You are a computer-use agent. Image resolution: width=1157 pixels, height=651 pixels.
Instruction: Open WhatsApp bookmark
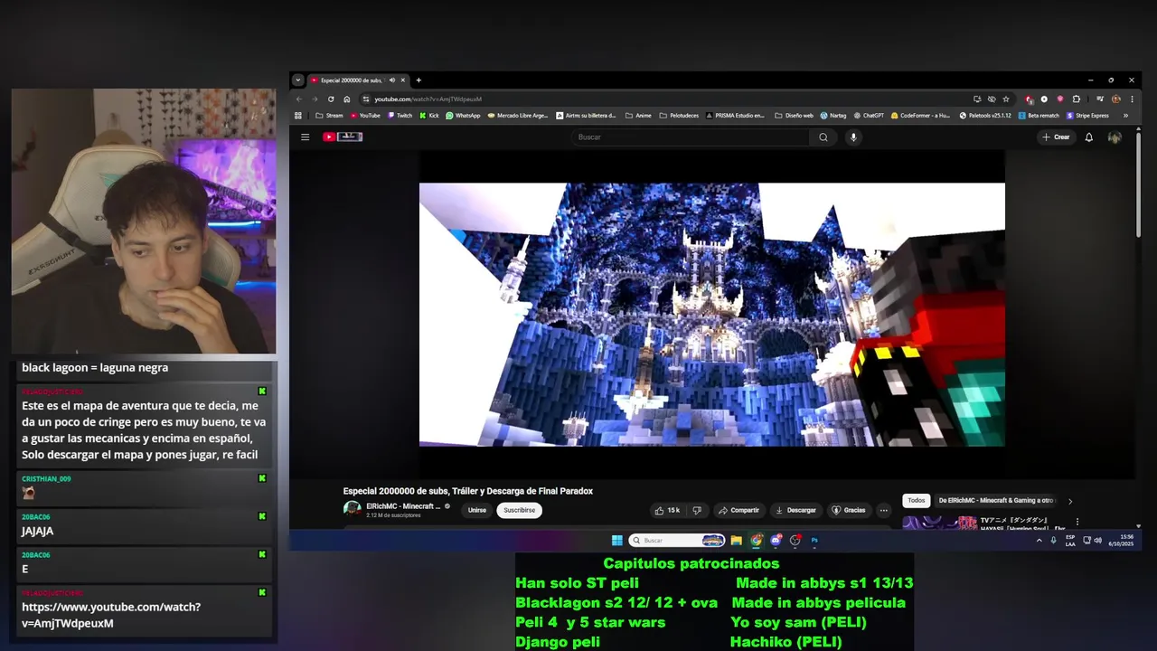coord(463,116)
